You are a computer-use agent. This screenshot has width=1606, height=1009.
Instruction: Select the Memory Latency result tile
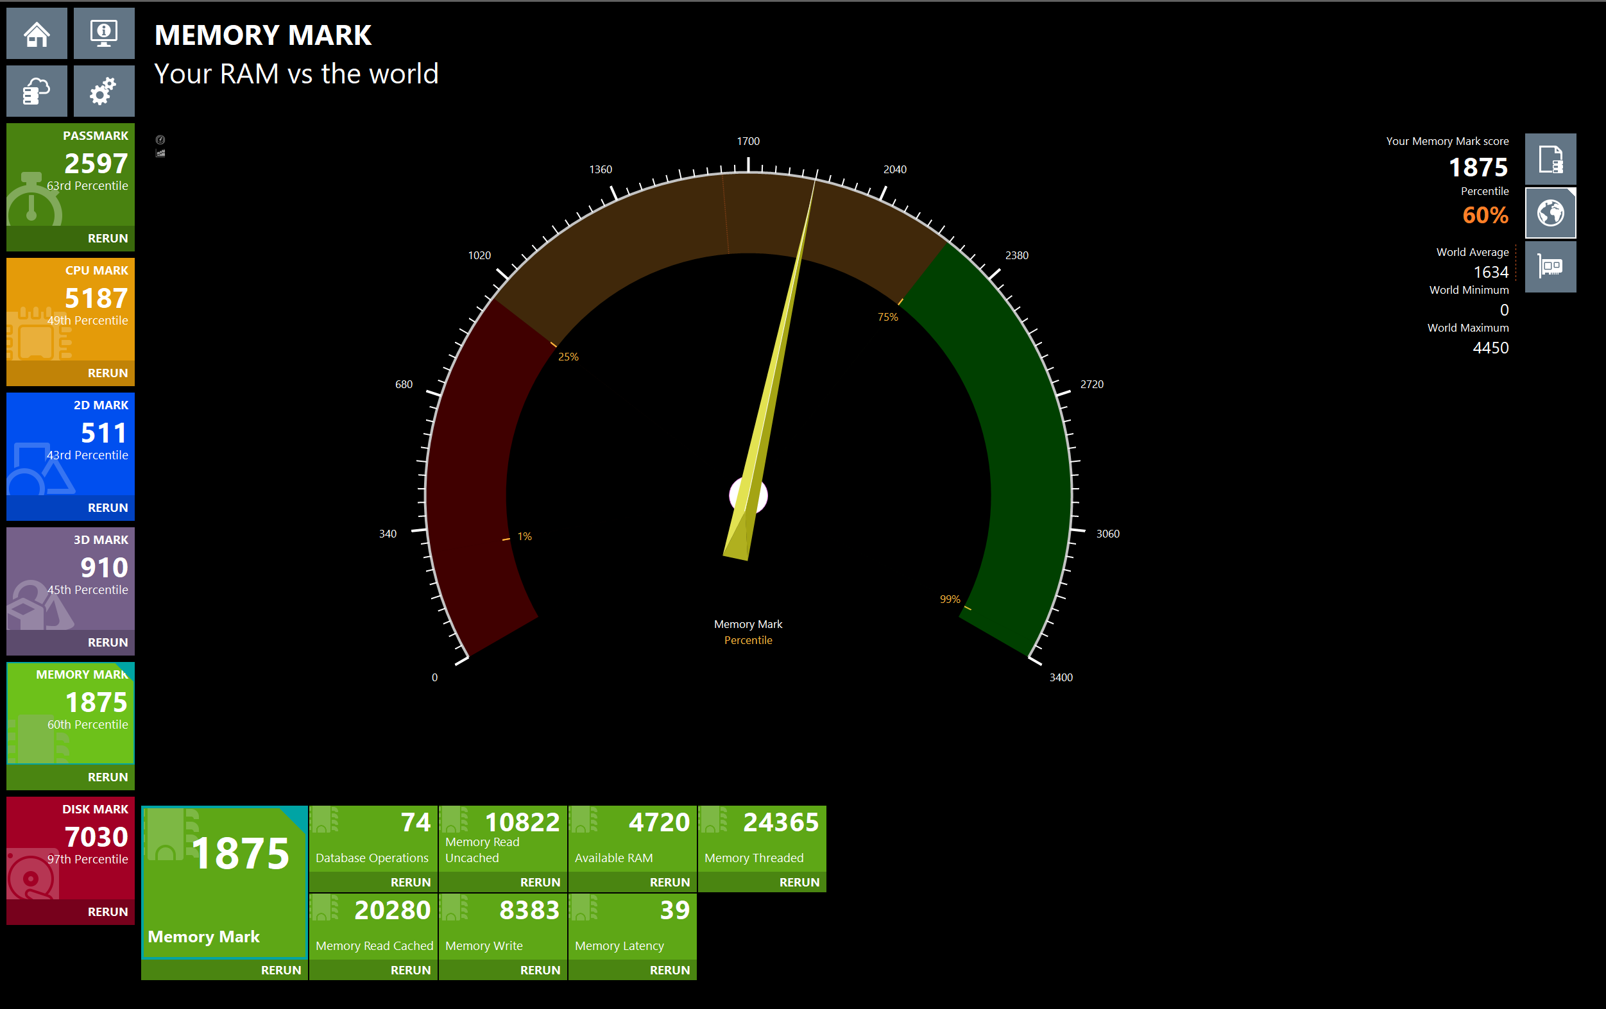coord(632,926)
